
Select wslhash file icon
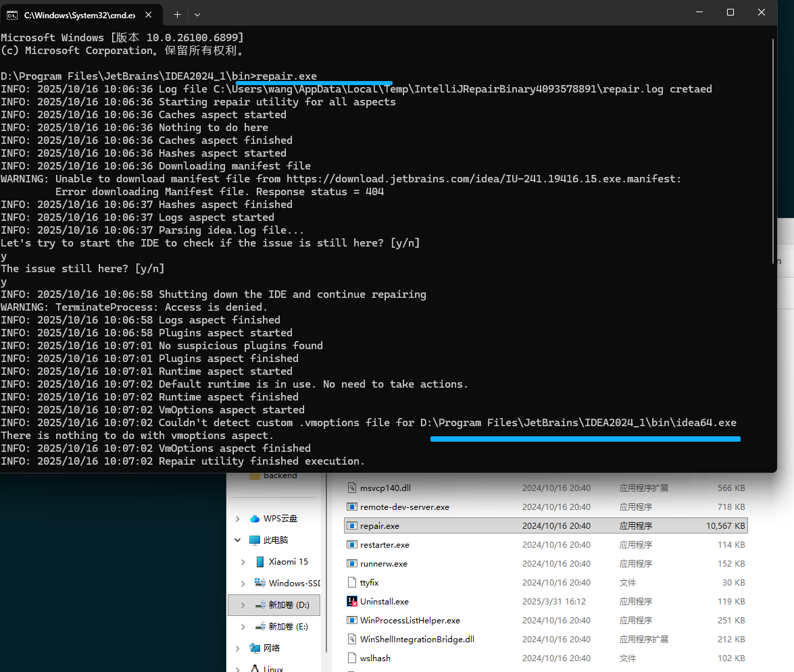click(352, 658)
